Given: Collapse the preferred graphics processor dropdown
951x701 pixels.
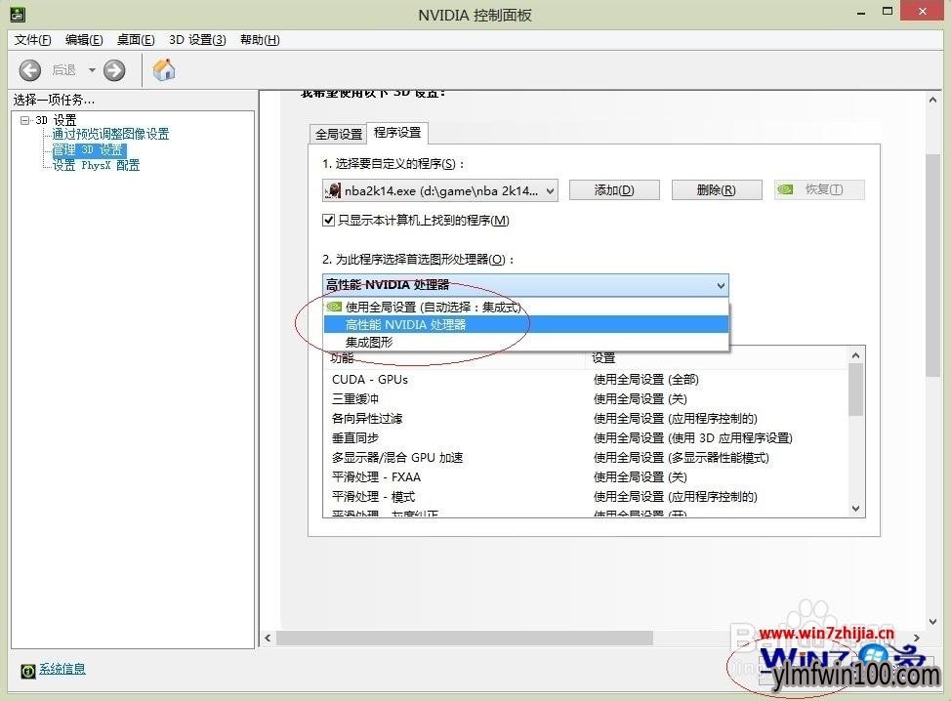Looking at the screenshot, I should point(721,285).
